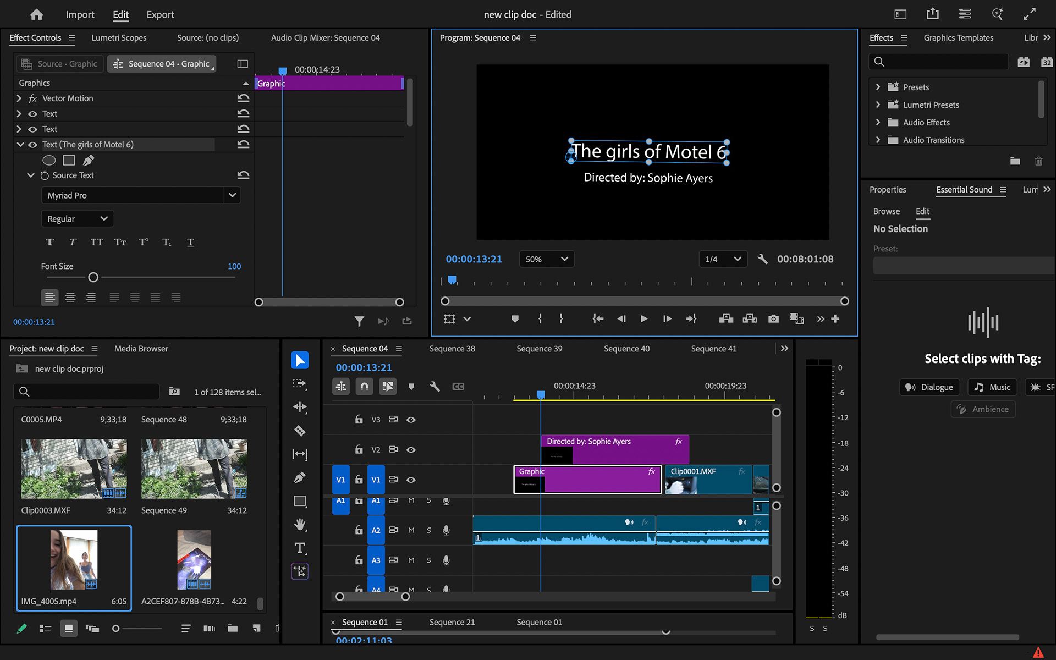Click the Dialogue tag button
This screenshot has width=1056, height=660.
(x=930, y=387)
